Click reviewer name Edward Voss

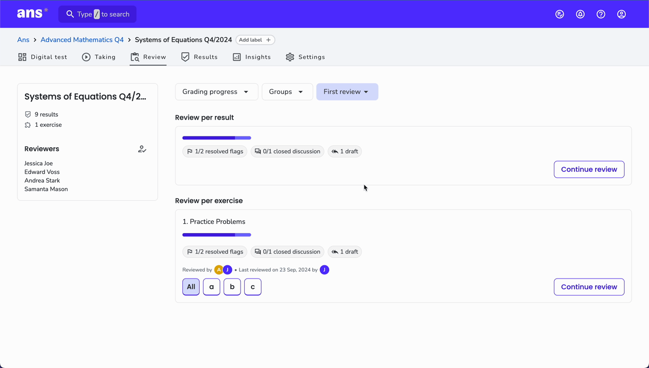pos(42,172)
